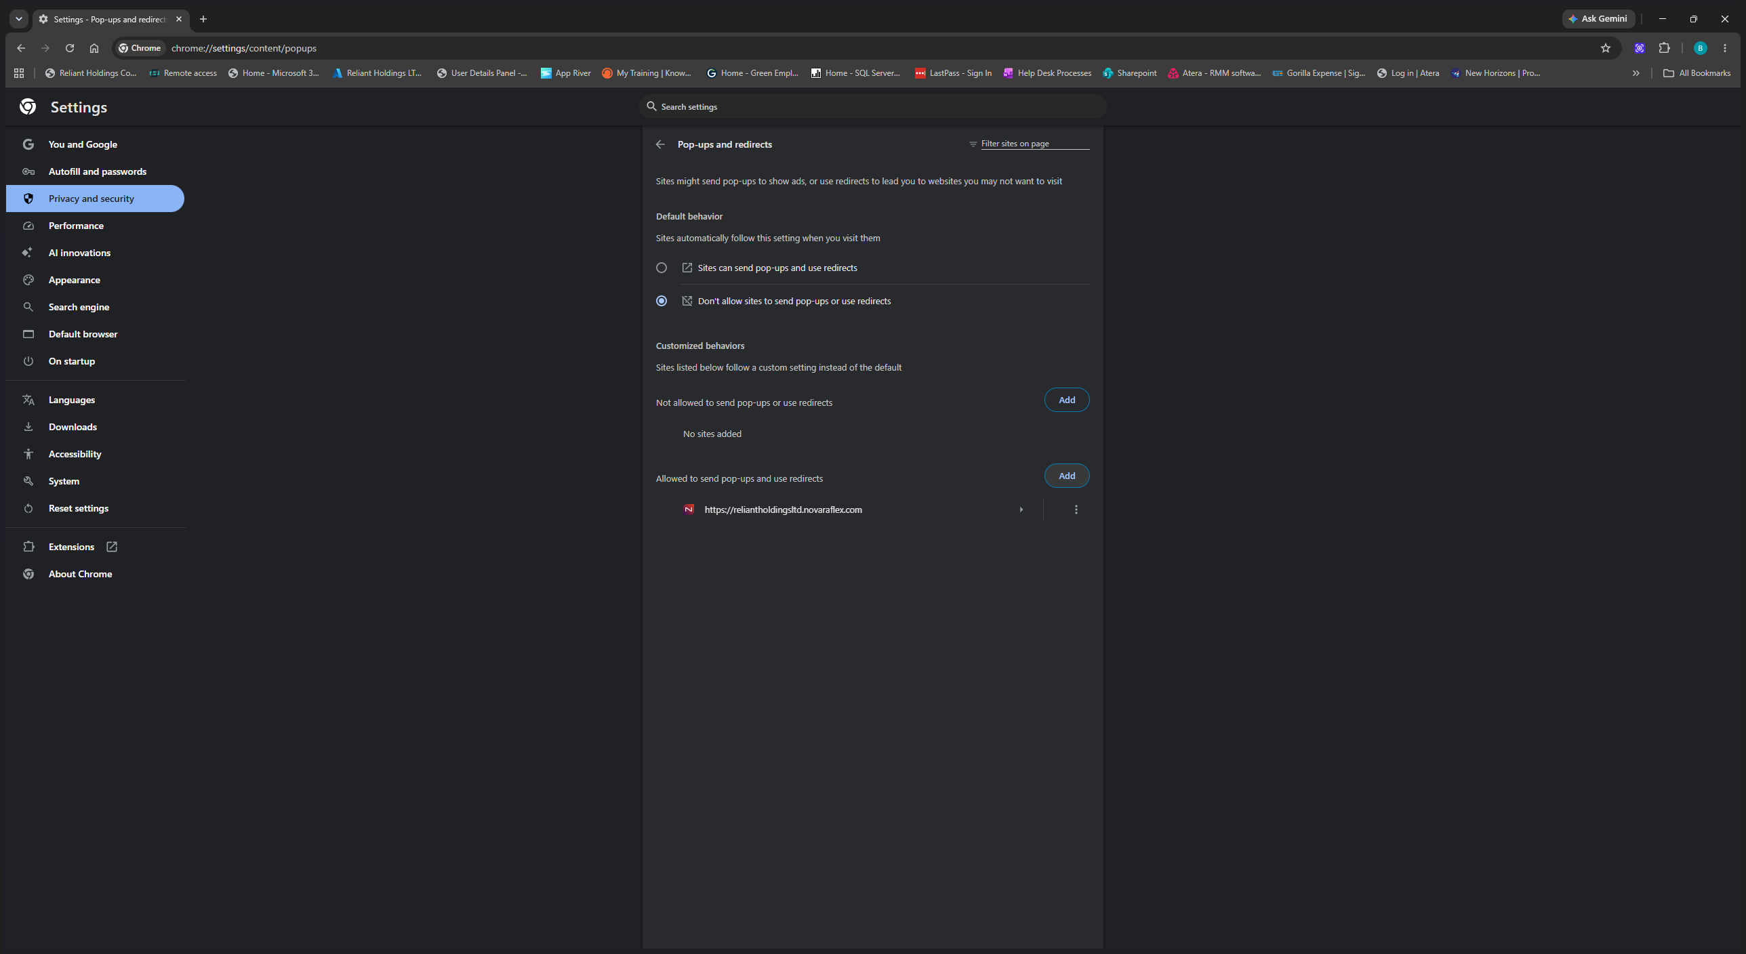The width and height of the screenshot is (1746, 954).
Task: Open the purple extension icon in toolbar
Action: coord(1639,48)
